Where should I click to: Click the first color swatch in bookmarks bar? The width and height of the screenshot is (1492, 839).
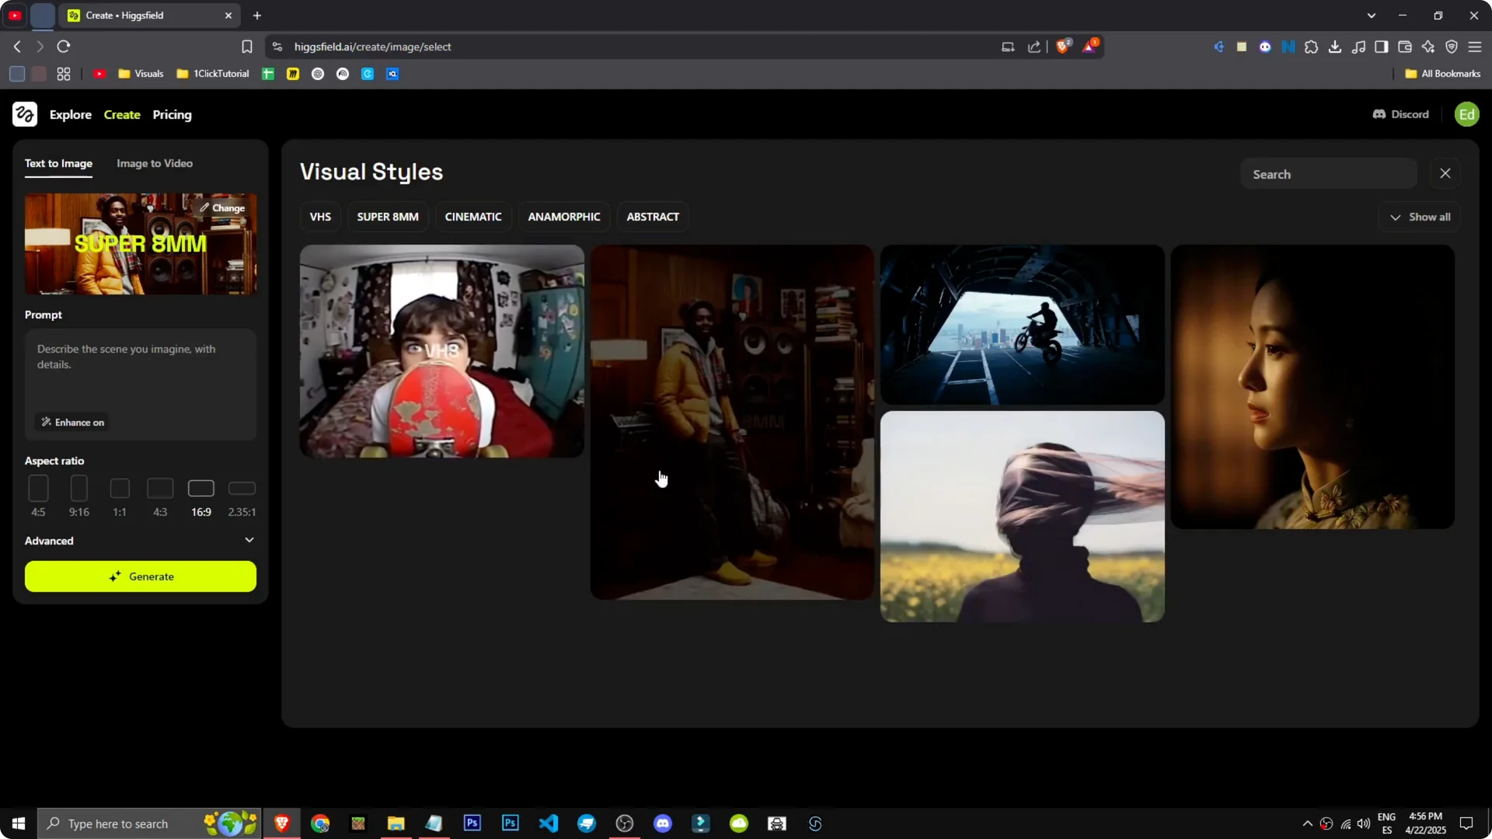(16, 74)
